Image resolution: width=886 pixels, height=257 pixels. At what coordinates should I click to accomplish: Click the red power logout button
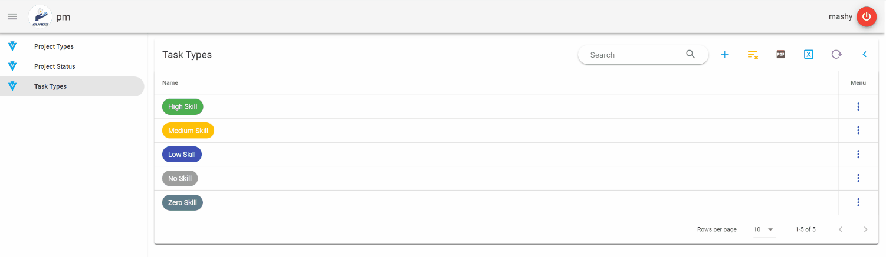pyautogui.click(x=866, y=16)
